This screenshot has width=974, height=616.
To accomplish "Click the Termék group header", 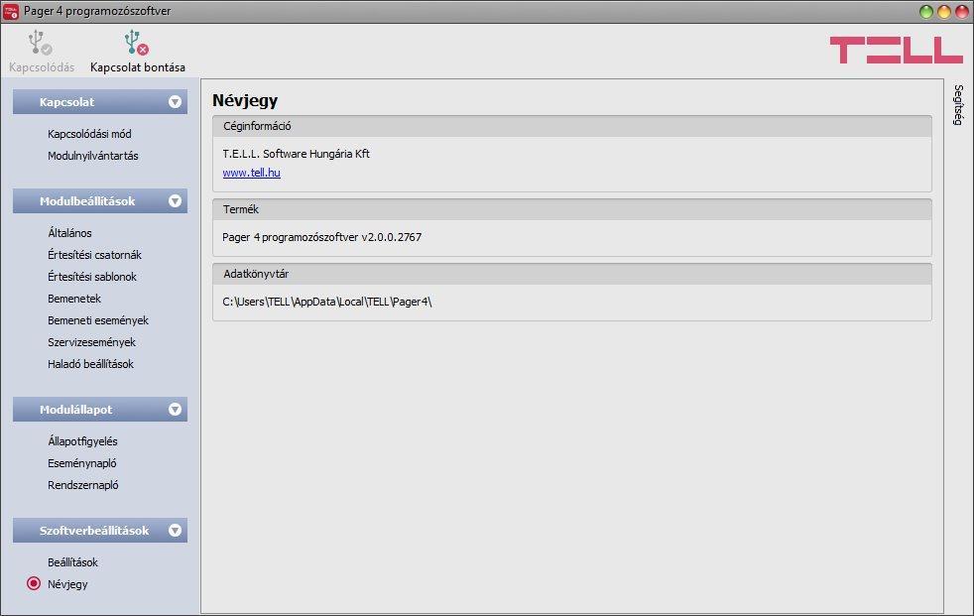I will [x=572, y=209].
